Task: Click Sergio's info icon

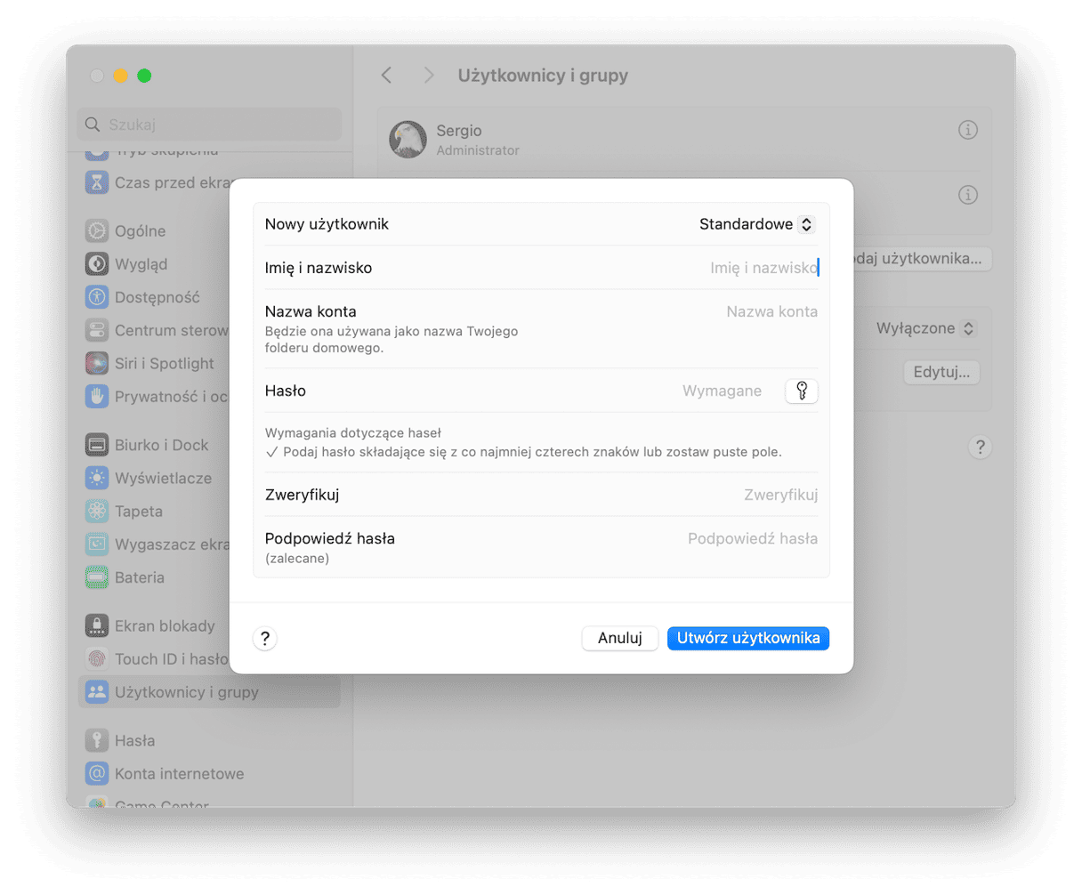Action: point(968,130)
